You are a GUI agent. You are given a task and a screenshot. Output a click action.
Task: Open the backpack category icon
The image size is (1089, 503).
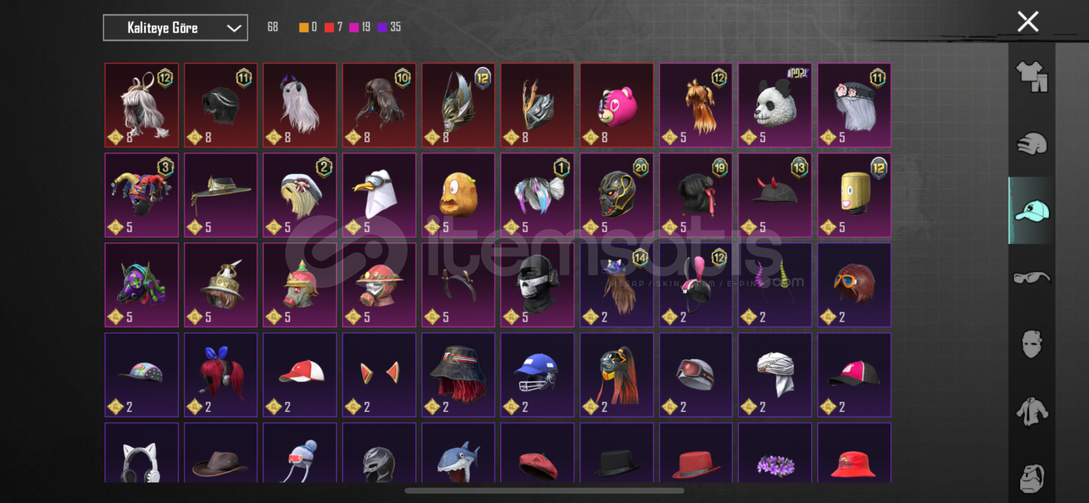(1032, 478)
